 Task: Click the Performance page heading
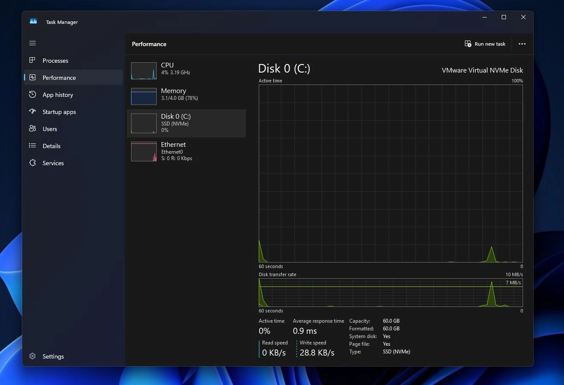pyautogui.click(x=149, y=44)
